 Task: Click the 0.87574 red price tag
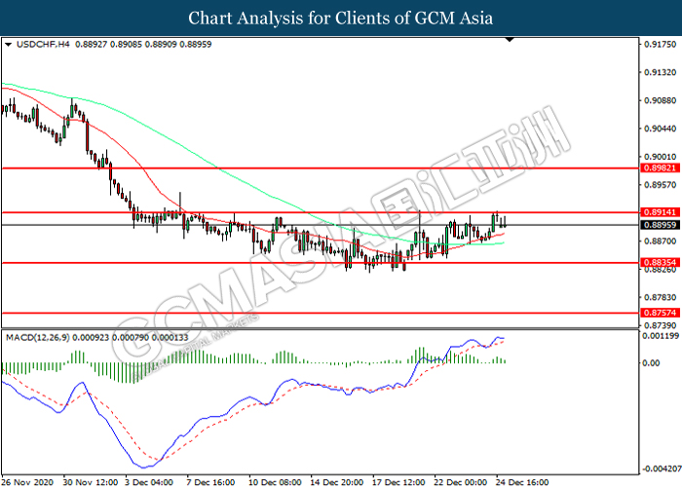click(x=659, y=313)
